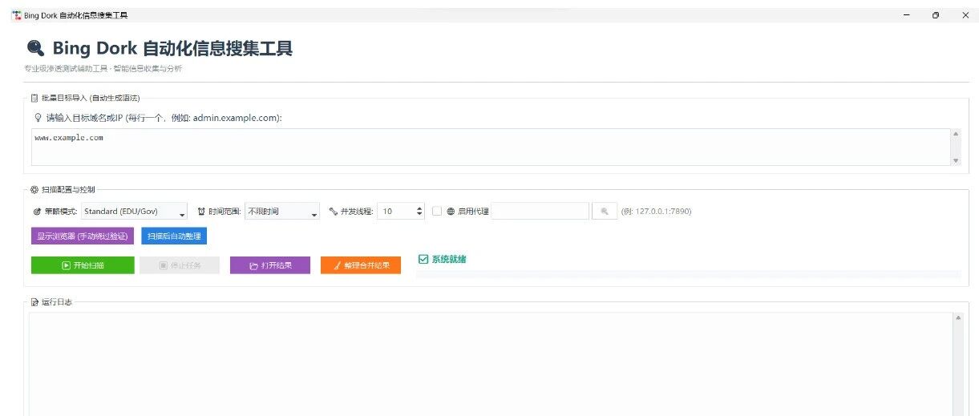Image resolution: width=979 pixels, height=416 pixels.
Task: Click the disabled 停止任务 button
Action: point(180,265)
